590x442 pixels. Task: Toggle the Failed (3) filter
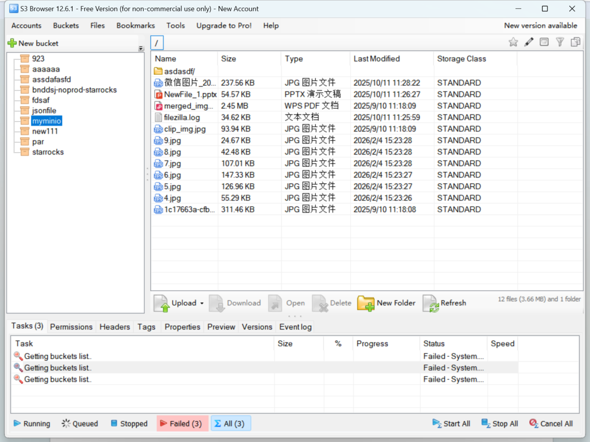pyautogui.click(x=182, y=423)
